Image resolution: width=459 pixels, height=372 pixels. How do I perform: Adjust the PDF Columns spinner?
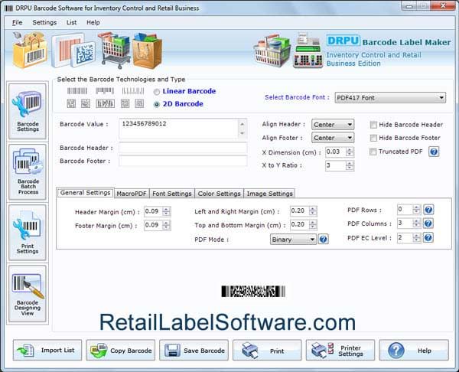(x=416, y=224)
